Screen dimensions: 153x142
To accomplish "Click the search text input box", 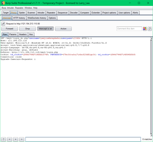I will (83, 139).
